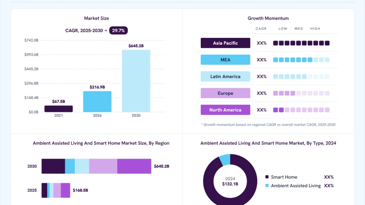
Task: Click the Market Size chart title
Action: (97, 18)
